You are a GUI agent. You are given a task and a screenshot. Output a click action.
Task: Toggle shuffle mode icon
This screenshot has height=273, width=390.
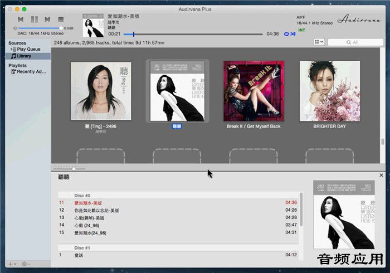[x=293, y=34]
